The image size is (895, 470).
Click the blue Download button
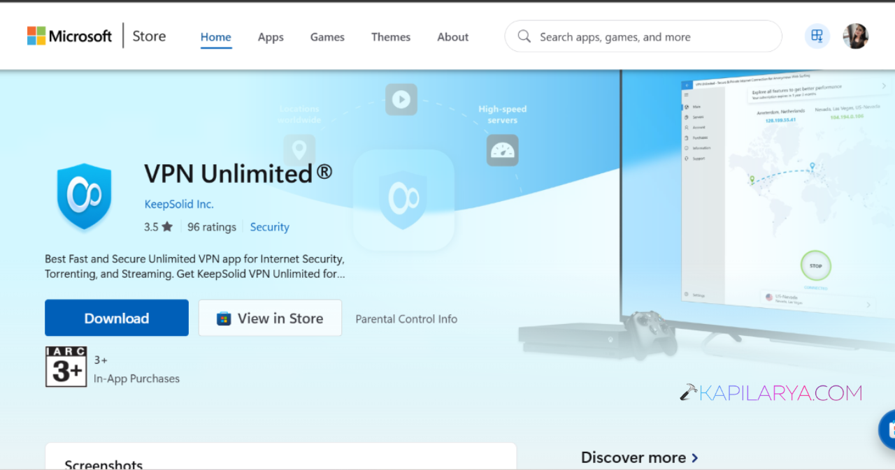[x=117, y=318]
